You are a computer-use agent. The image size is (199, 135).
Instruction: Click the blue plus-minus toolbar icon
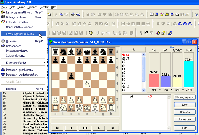point(152,14)
